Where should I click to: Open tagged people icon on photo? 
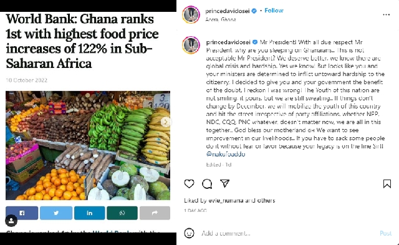point(11,221)
